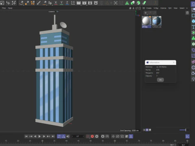
Task: Step back one frame
Action: tap(35, 136)
